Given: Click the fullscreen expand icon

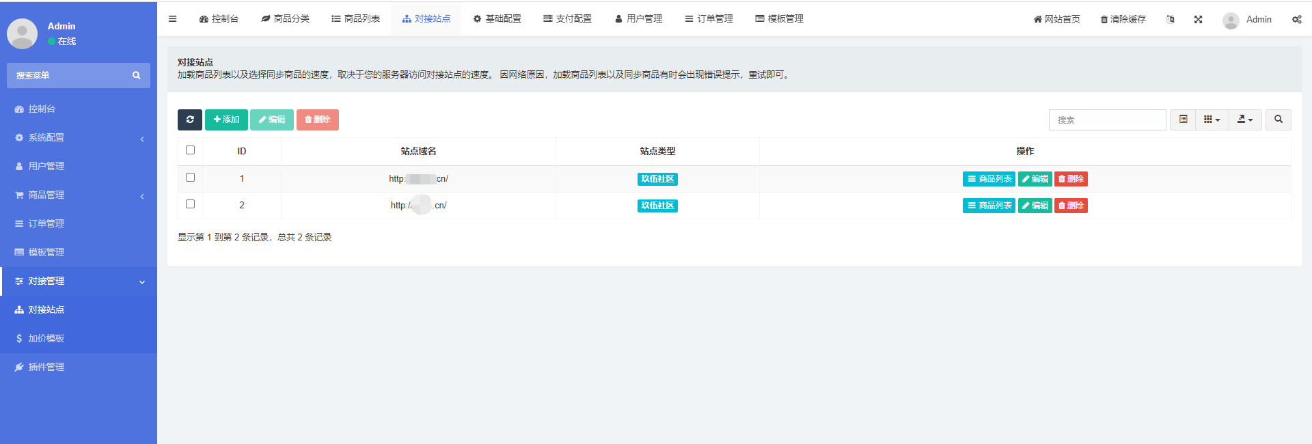Looking at the screenshot, I should [x=1198, y=19].
